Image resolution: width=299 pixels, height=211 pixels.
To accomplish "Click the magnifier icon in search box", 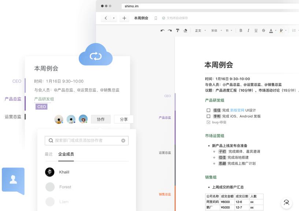I will pos(51,140).
